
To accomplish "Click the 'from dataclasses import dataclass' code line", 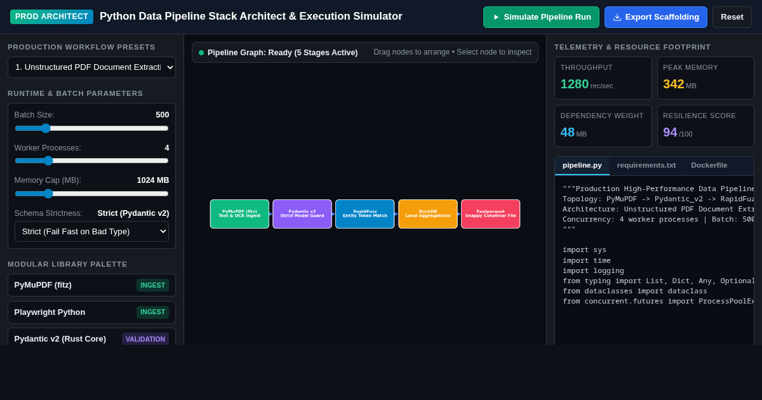I will pyautogui.click(x=635, y=291).
